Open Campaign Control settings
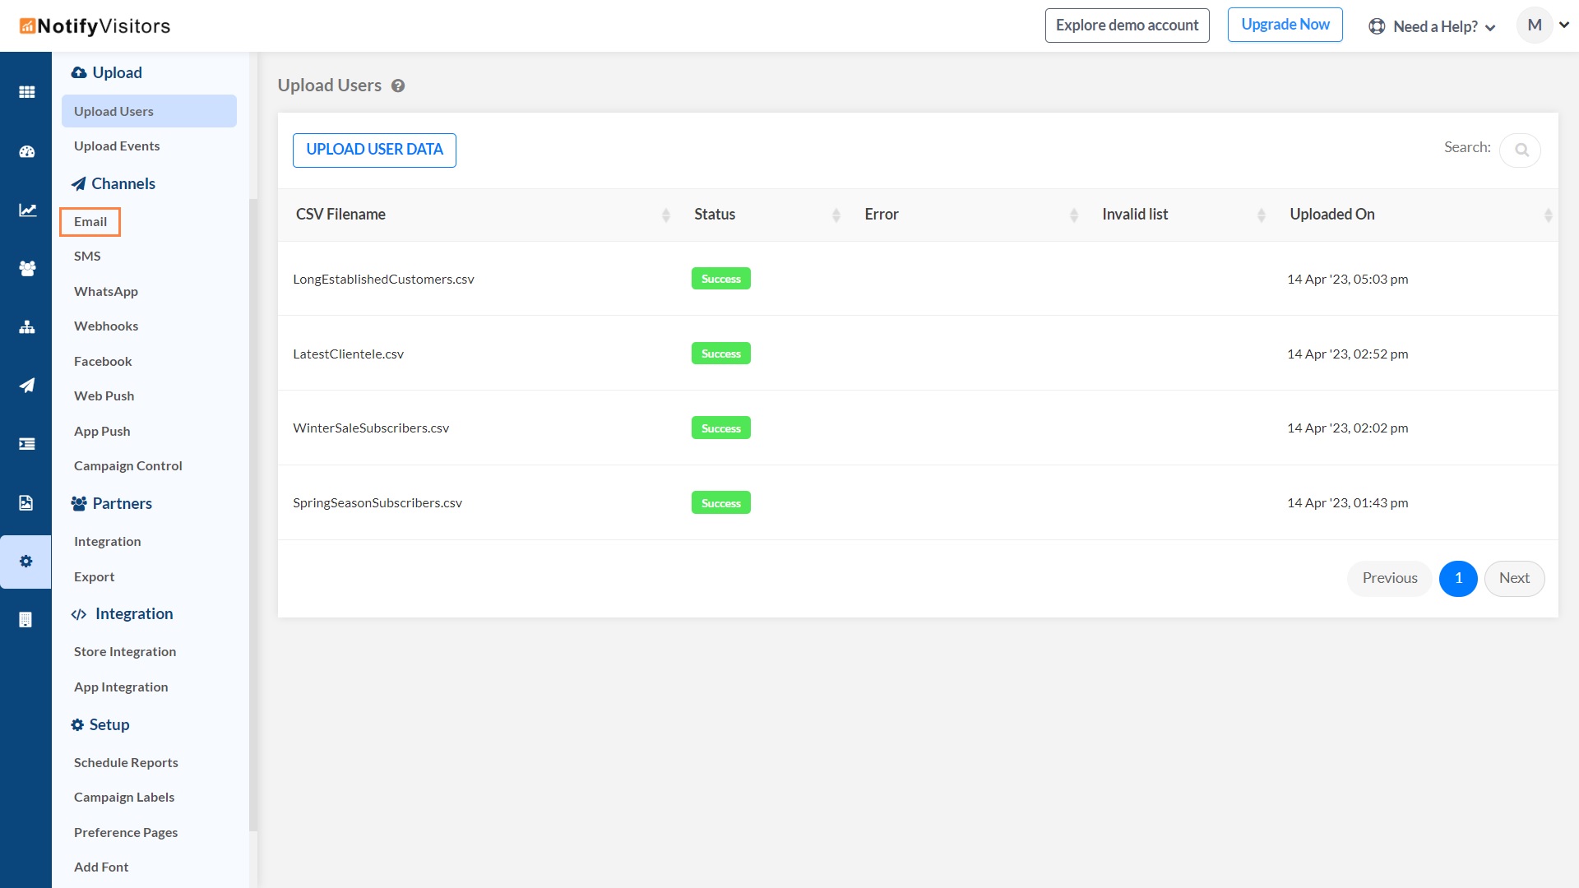Viewport: 1579px width, 888px height. tap(128, 466)
